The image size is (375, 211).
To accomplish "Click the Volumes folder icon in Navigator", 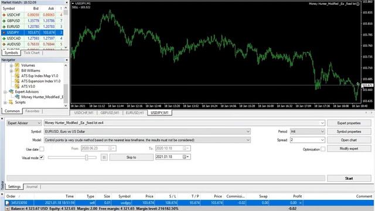I will (x=17, y=65).
